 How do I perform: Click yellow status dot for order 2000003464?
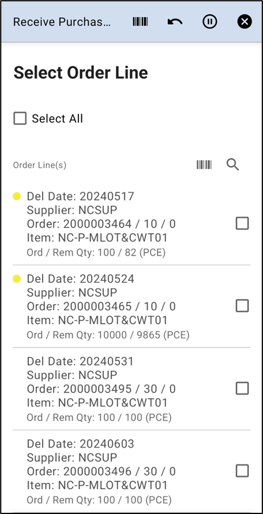point(17,196)
